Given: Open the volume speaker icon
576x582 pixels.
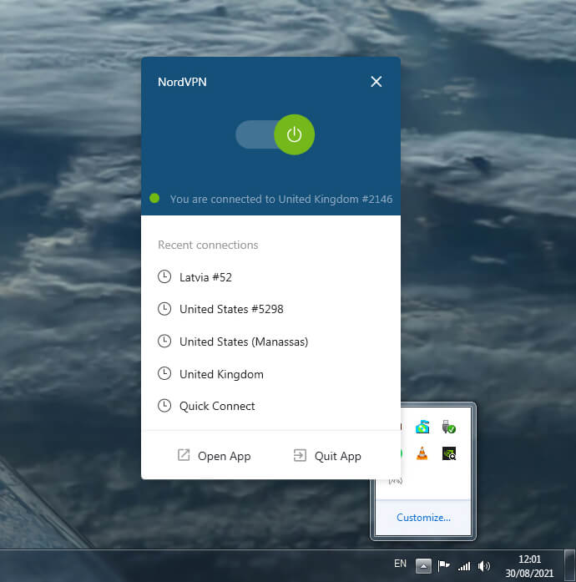Looking at the screenshot, I should (484, 566).
